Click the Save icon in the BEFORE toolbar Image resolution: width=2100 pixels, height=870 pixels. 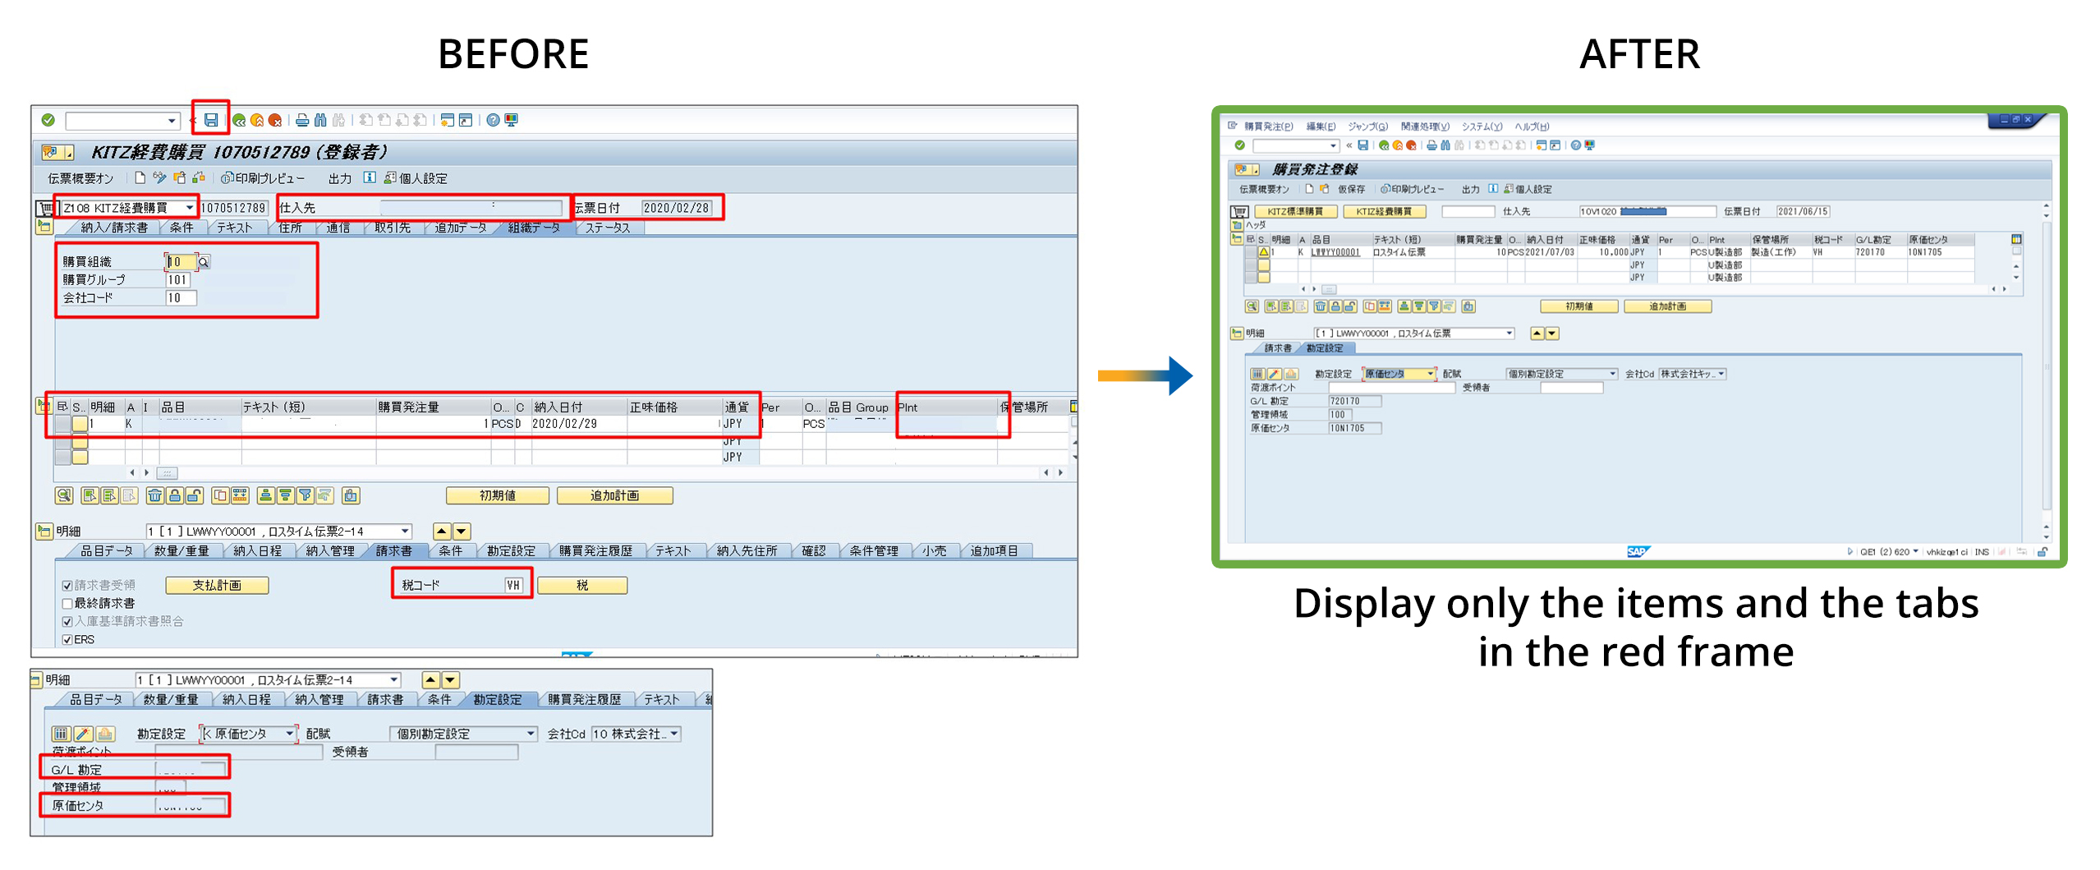click(x=211, y=120)
